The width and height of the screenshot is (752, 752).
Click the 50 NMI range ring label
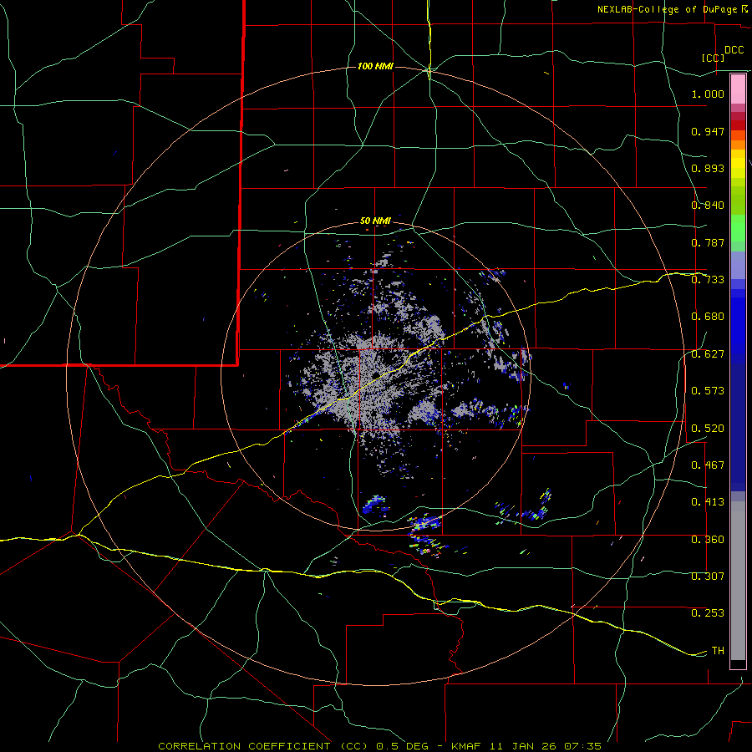click(375, 221)
